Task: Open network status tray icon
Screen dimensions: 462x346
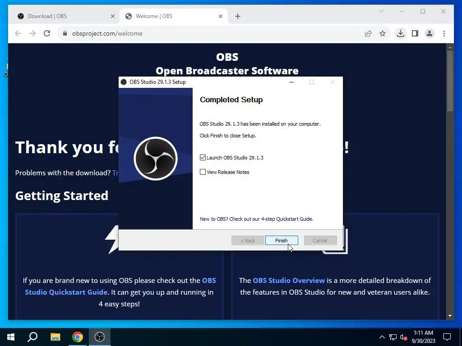Action: click(393, 337)
